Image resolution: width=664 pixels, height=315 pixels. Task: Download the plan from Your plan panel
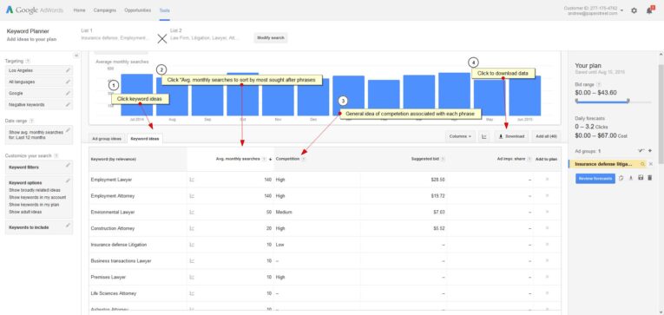click(x=631, y=178)
